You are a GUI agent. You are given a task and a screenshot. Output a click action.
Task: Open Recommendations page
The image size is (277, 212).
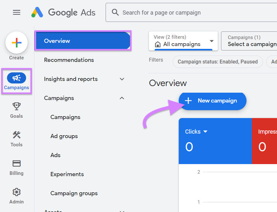[69, 60]
